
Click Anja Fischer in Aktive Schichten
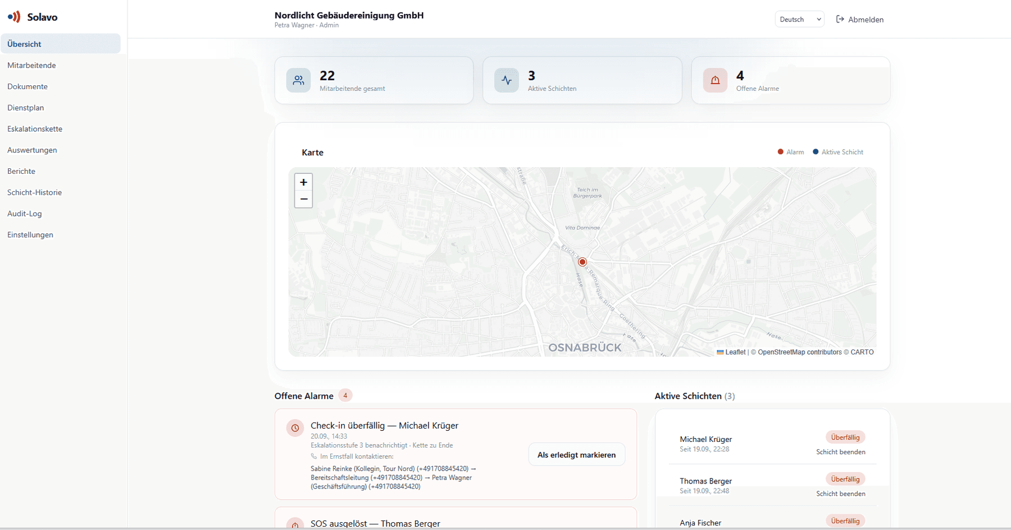pos(700,523)
